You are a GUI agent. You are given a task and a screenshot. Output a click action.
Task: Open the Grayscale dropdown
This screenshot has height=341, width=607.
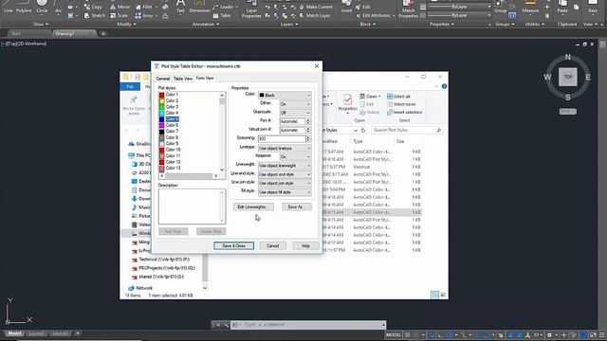295,113
